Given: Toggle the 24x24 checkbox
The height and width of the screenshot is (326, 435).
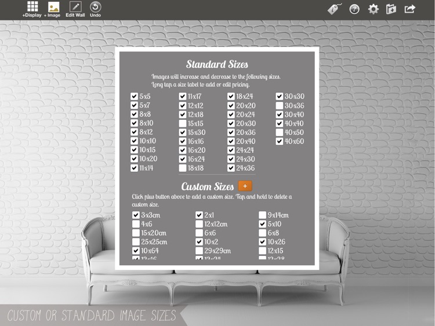Looking at the screenshot, I should click(231, 150).
